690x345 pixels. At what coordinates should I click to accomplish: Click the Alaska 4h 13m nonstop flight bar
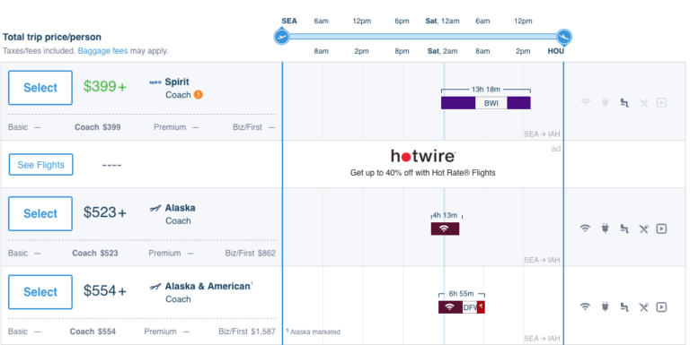445,229
